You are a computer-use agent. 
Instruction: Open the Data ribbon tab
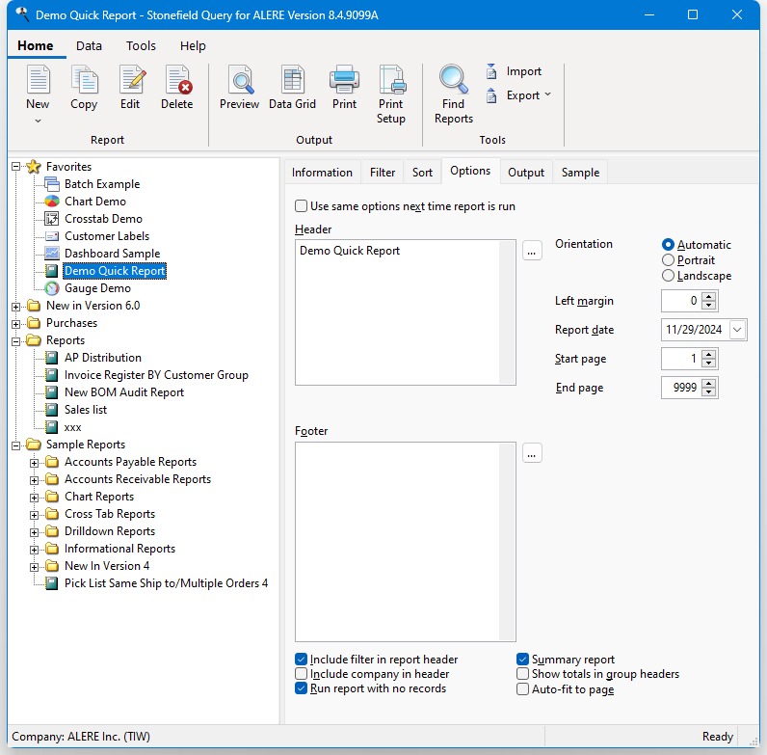click(x=89, y=46)
